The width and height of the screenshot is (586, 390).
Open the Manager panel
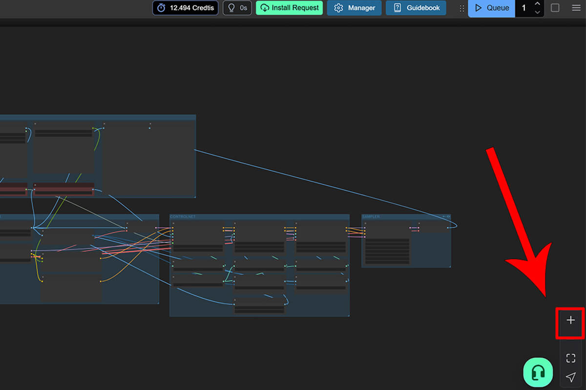point(355,8)
